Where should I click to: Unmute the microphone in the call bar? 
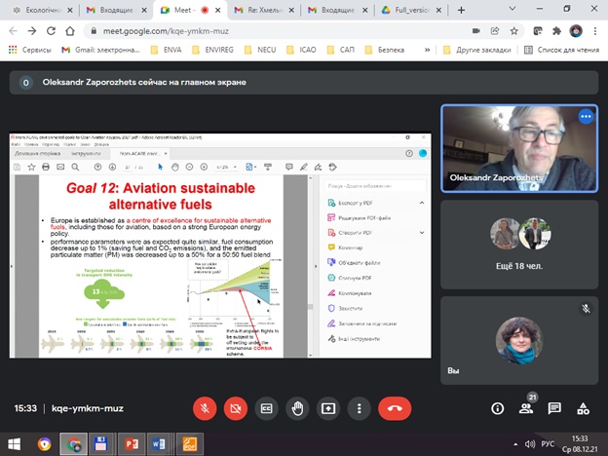[205, 408]
